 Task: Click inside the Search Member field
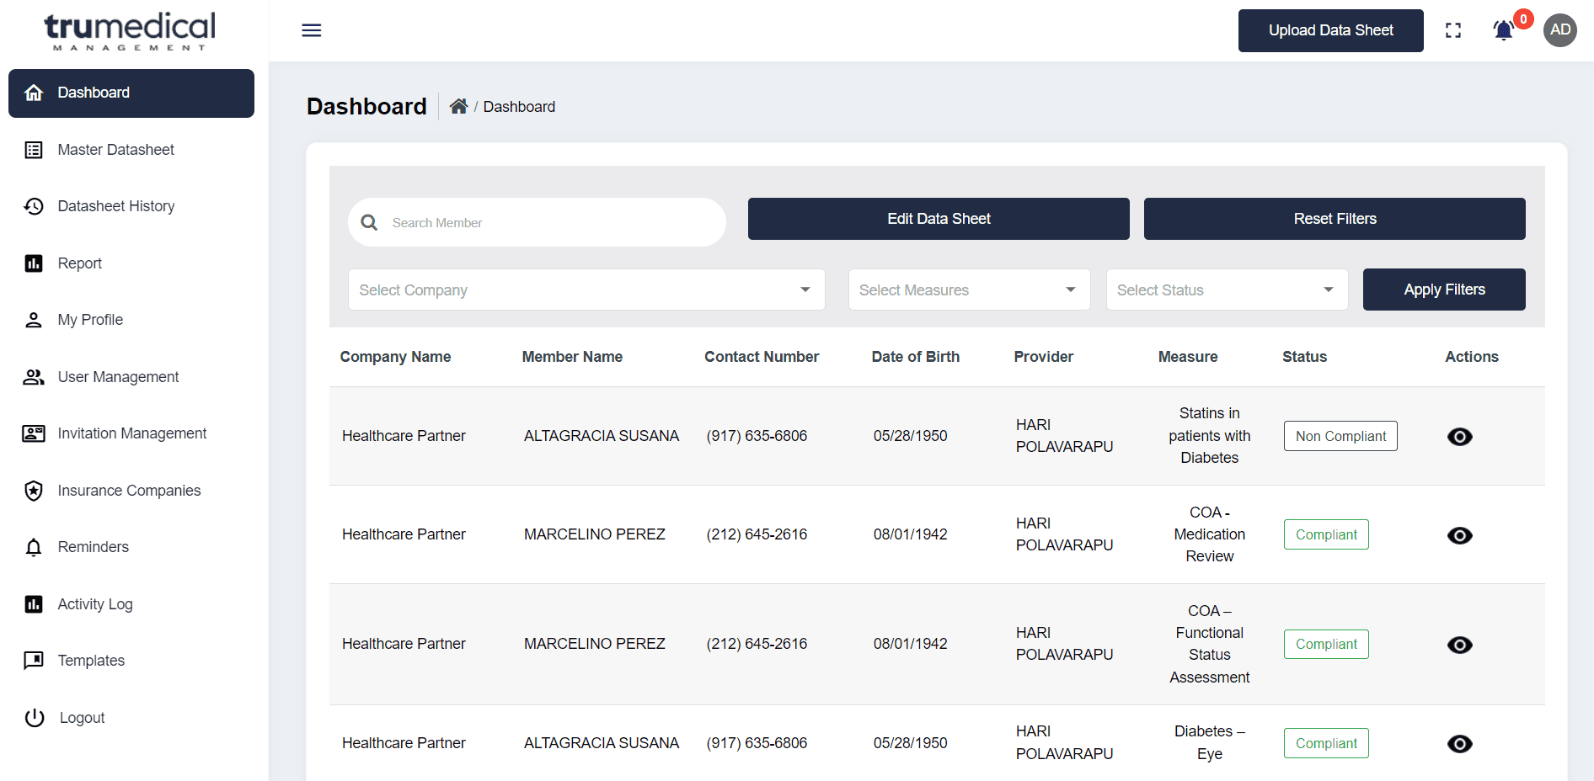[x=537, y=222]
